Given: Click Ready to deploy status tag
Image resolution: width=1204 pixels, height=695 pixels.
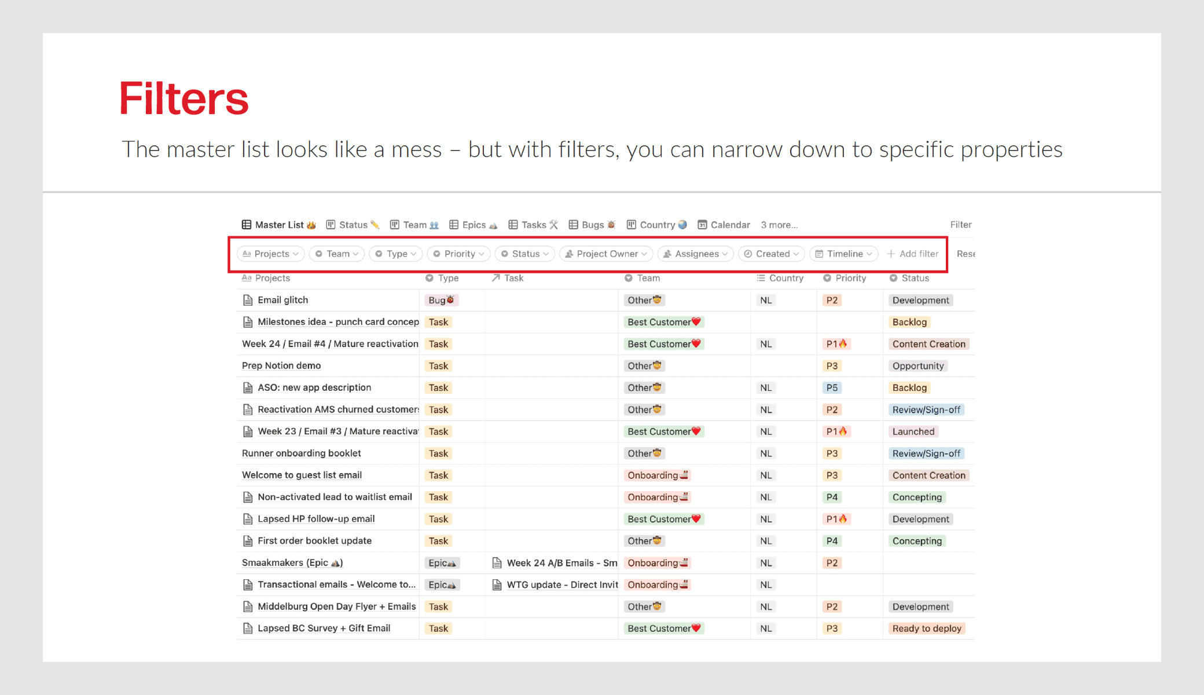Looking at the screenshot, I should click(927, 628).
